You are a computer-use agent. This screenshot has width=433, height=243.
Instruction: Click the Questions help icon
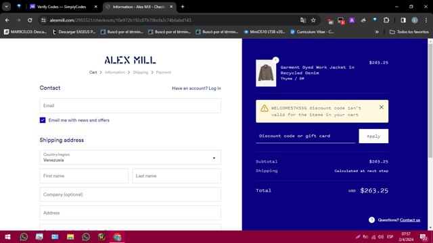(x=371, y=220)
